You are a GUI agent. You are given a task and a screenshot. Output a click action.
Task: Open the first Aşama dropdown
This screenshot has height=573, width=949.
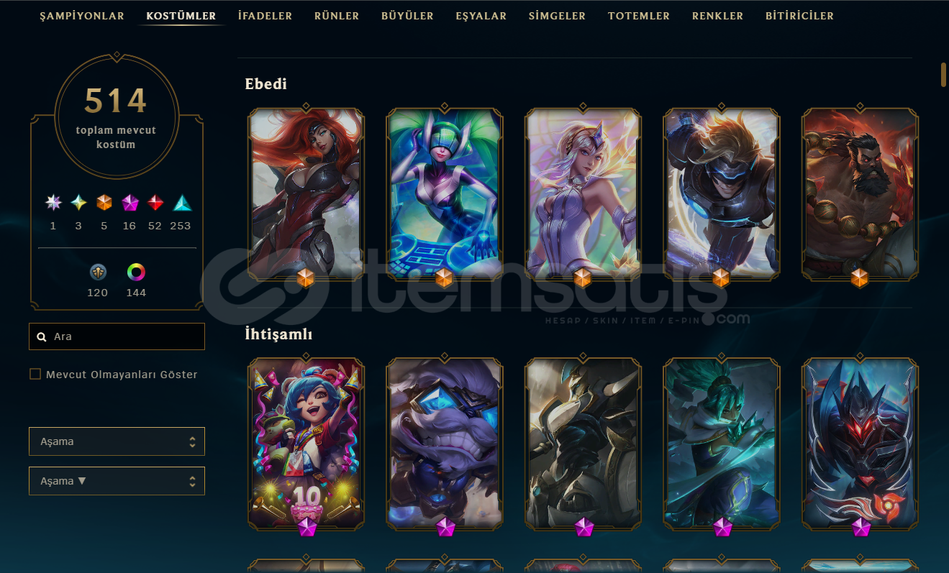[x=117, y=441]
